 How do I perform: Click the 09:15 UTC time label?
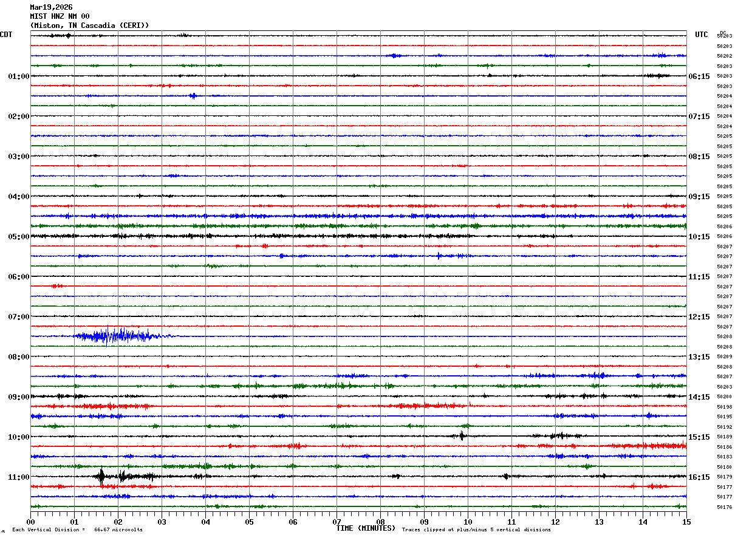click(x=699, y=197)
